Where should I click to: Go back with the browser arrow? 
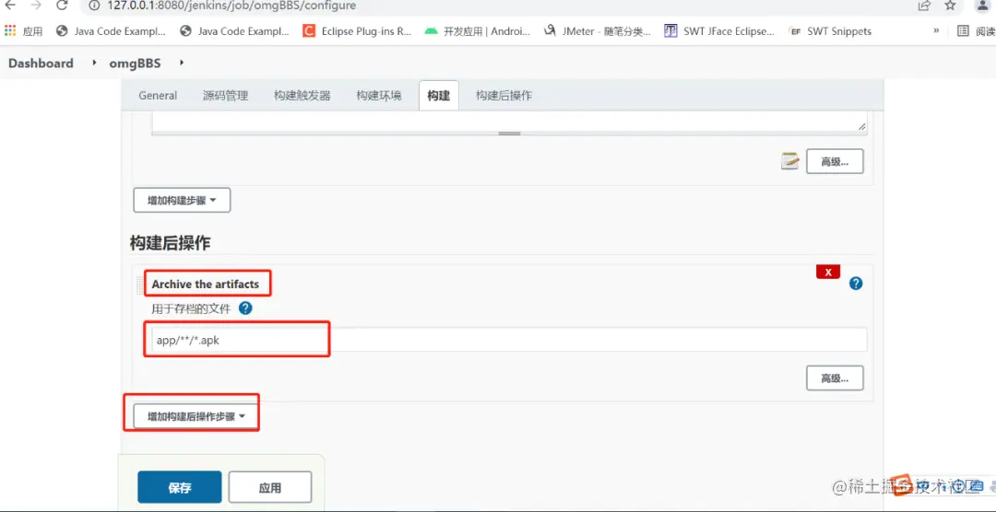click(9, 6)
